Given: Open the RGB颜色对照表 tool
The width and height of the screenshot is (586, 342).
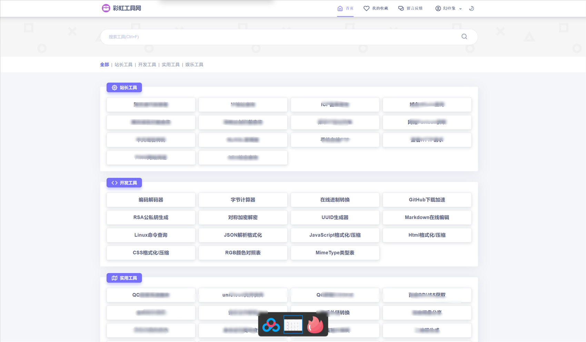Looking at the screenshot, I should pyautogui.click(x=243, y=253).
